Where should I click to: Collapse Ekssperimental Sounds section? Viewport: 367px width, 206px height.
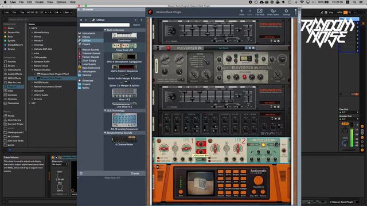[105, 133]
